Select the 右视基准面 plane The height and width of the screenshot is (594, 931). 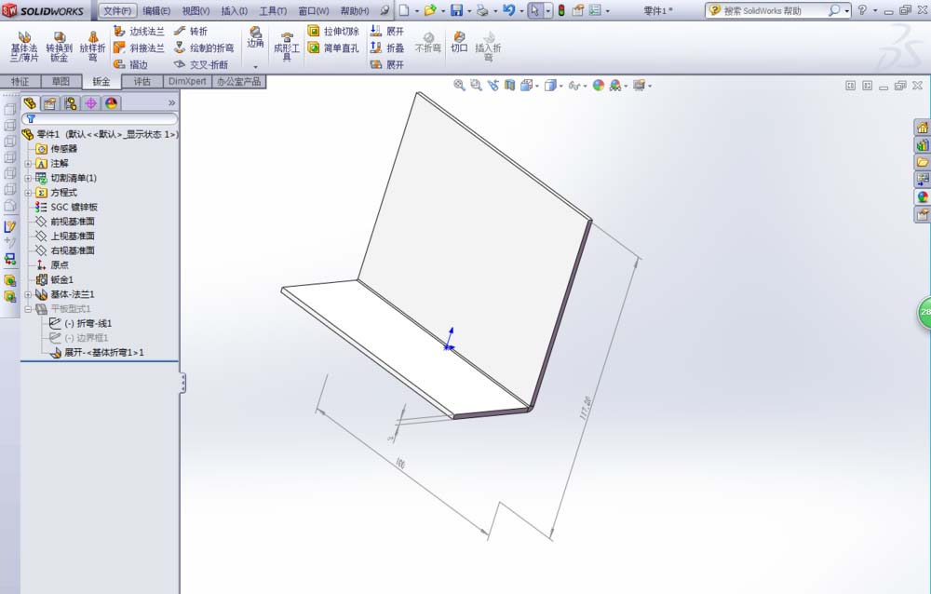coord(65,250)
